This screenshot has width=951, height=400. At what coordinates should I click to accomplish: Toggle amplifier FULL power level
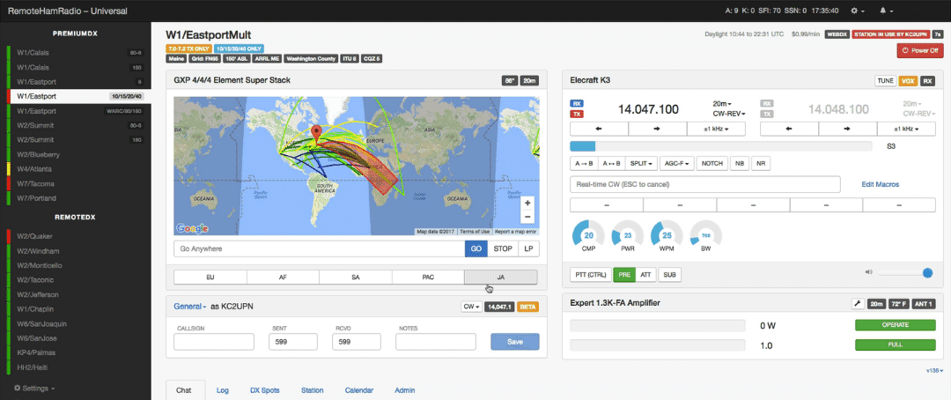click(x=896, y=344)
